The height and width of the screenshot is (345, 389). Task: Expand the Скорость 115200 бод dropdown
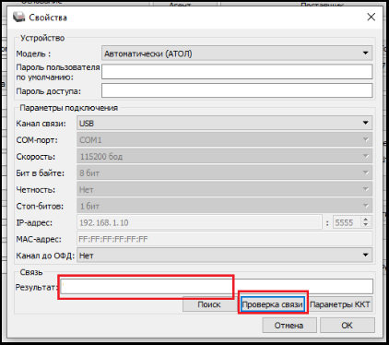[225, 157]
